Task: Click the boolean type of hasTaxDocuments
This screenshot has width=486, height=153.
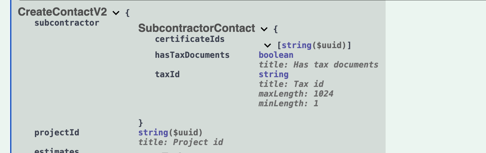Action: (x=276, y=55)
